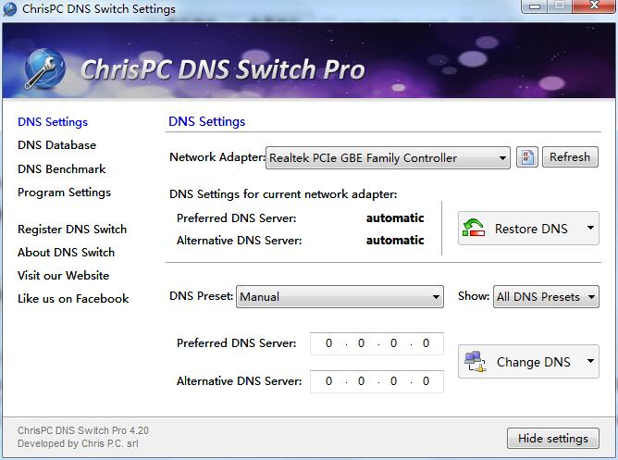The height and width of the screenshot is (460, 618).
Task: Select DNS Settings in the sidebar
Action: pyautogui.click(x=53, y=122)
